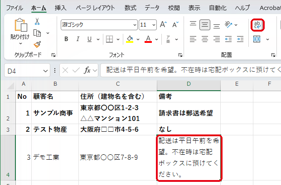Apply cell borders icon

coord(109,39)
